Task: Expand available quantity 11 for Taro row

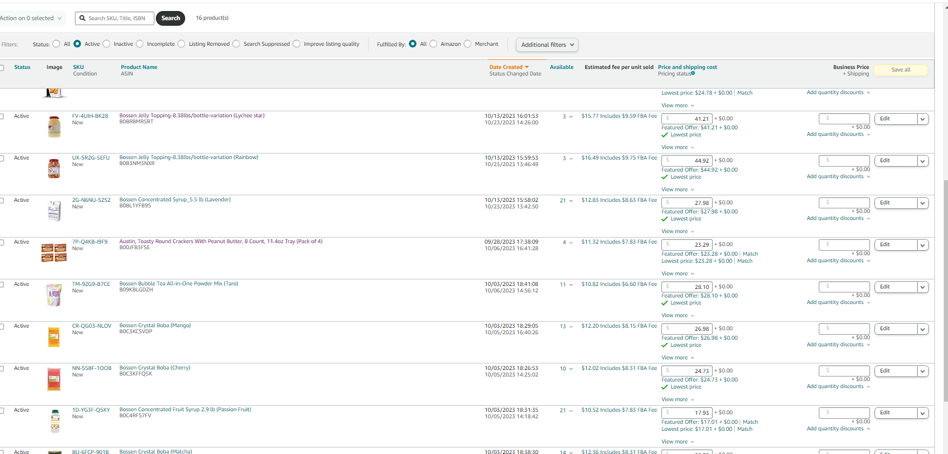Action: [x=566, y=285]
